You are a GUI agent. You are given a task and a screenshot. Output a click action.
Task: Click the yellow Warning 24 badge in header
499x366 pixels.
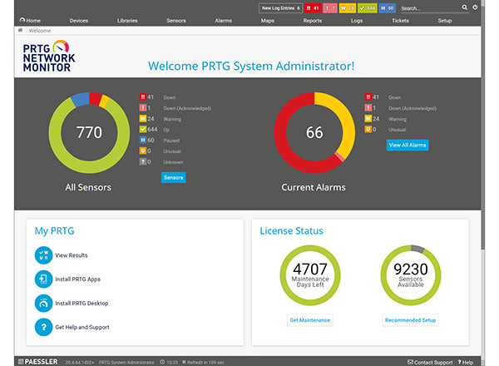click(347, 8)
